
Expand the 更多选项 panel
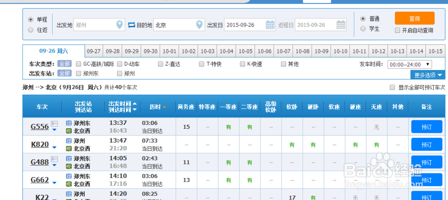click(x=428, y=75)
